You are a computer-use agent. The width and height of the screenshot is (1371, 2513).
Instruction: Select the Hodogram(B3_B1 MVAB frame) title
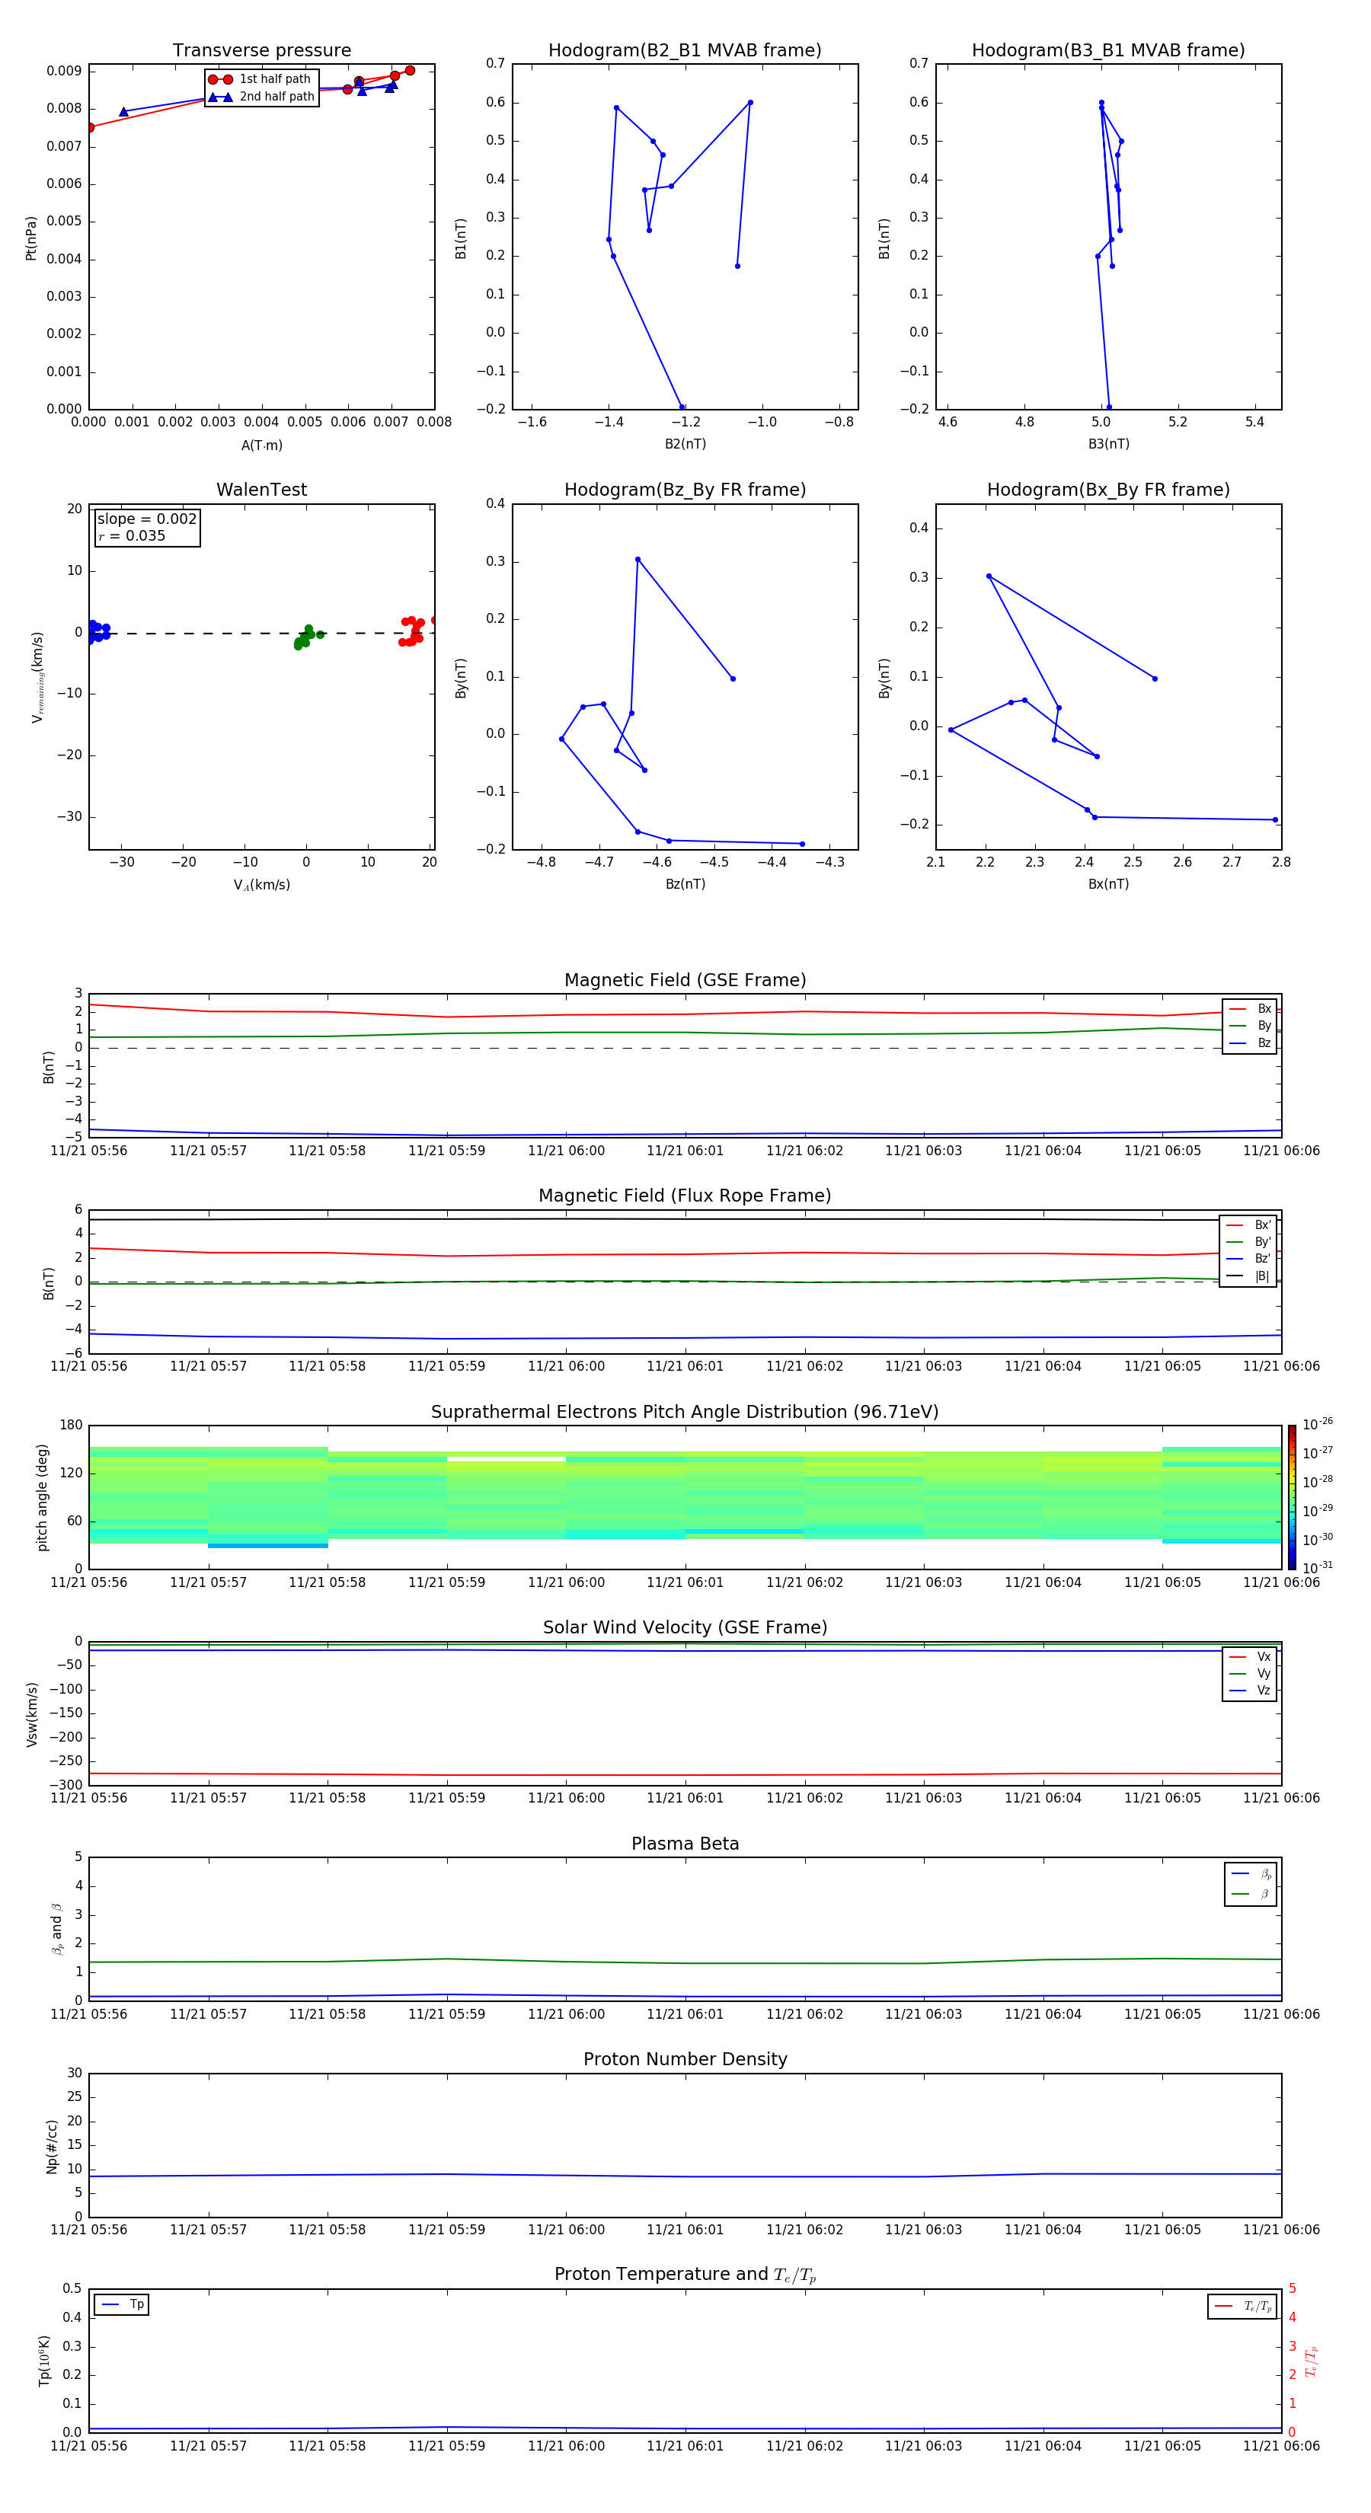[x=1107, y=51]
